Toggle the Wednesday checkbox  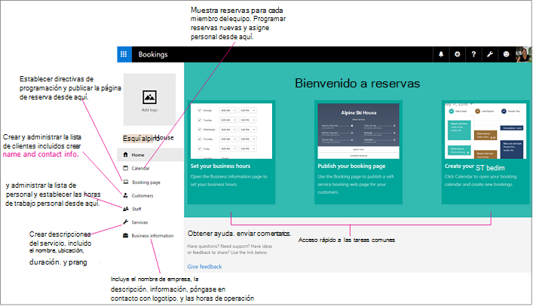click(x=198, y=130)
